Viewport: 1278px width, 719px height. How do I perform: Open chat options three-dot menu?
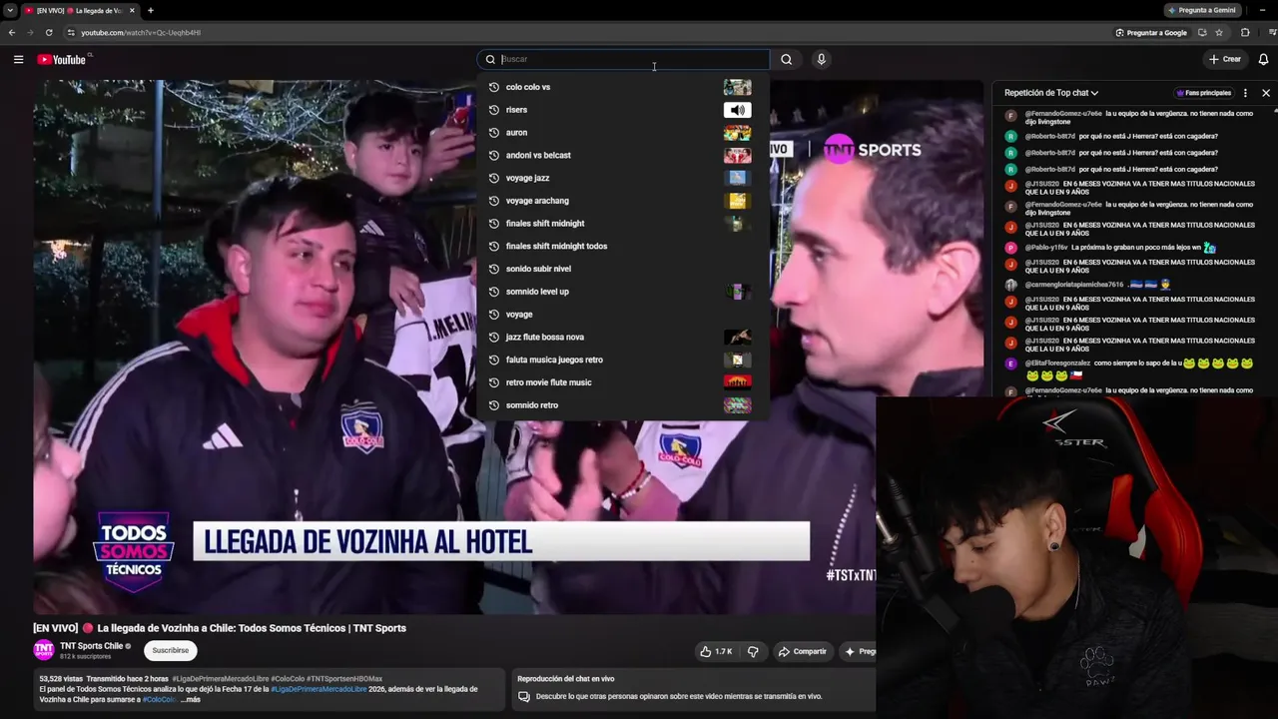coord(1245,93)
